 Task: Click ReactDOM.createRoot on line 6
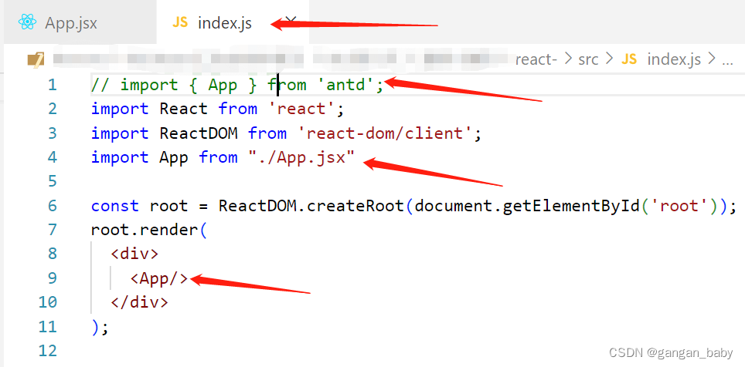coord(310,206)
